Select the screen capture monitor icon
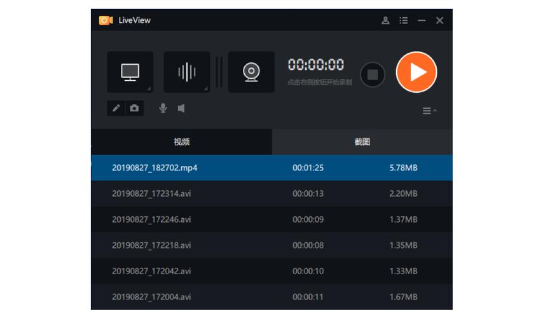The width and height of the screenshot is (543, 318). click(x=130, y=72)
